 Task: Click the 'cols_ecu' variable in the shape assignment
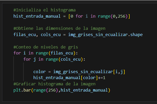(x=51, y=35)
